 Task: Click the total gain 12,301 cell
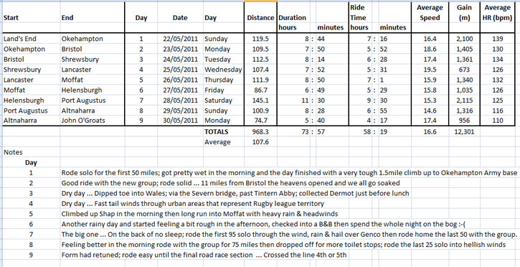point(463,131)
